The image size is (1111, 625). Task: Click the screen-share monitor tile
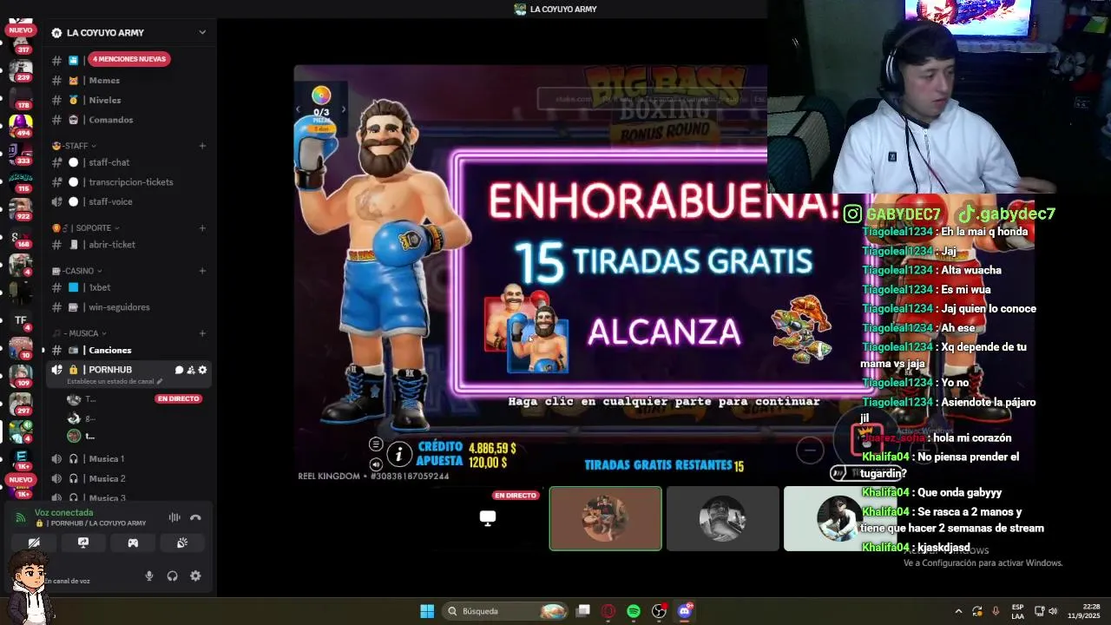click(x=488, y=518)
